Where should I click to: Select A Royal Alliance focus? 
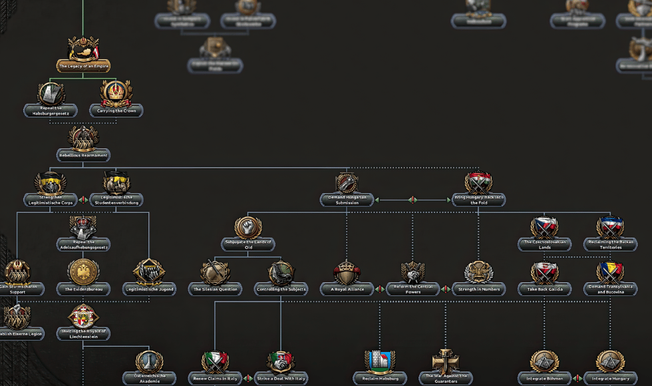tap(347, 278)
